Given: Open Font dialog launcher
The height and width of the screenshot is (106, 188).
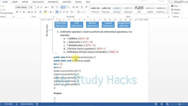Looking at the screenshot, I should coord(53,17).
